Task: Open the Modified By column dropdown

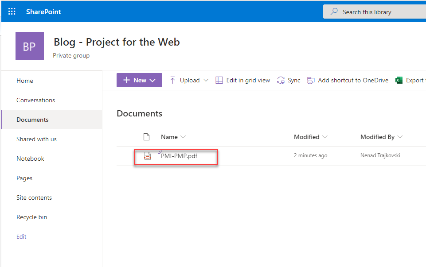Action: coord(400,137)
